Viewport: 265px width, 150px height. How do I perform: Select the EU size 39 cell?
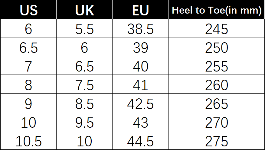(x=140, y=47)
